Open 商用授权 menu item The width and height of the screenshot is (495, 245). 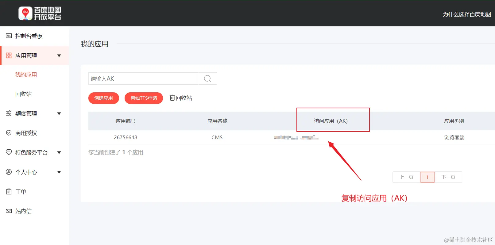(26, 133)
